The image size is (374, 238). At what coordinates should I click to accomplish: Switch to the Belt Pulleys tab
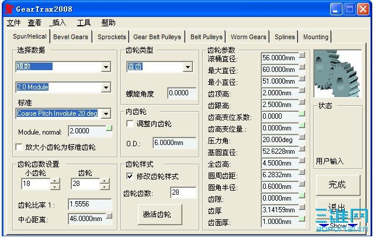206,37
